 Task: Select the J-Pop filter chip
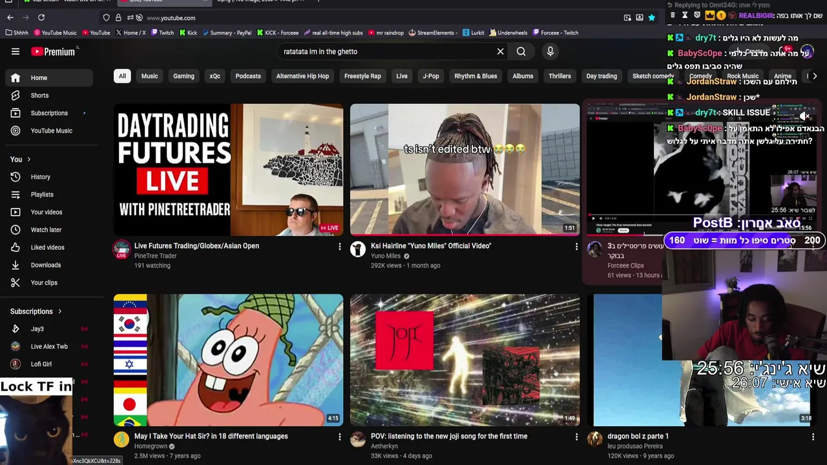click(x=431, y=76)
